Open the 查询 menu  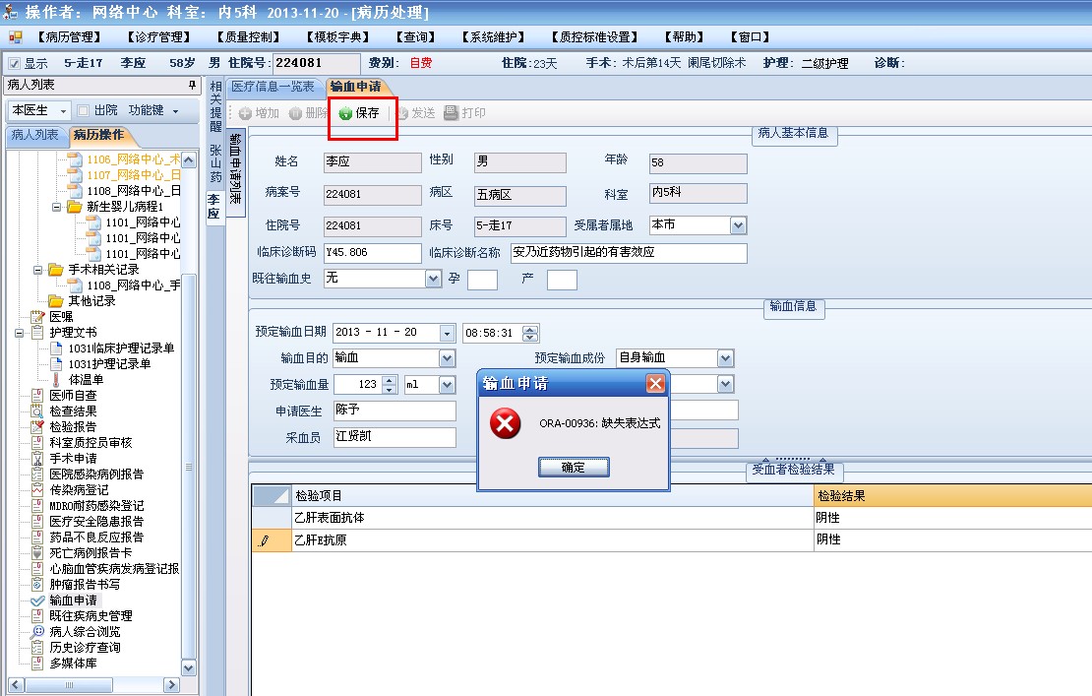[415, 37]
